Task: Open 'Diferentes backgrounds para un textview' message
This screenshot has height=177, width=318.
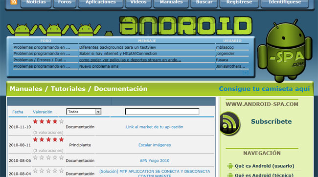Action: click(117, 47)
